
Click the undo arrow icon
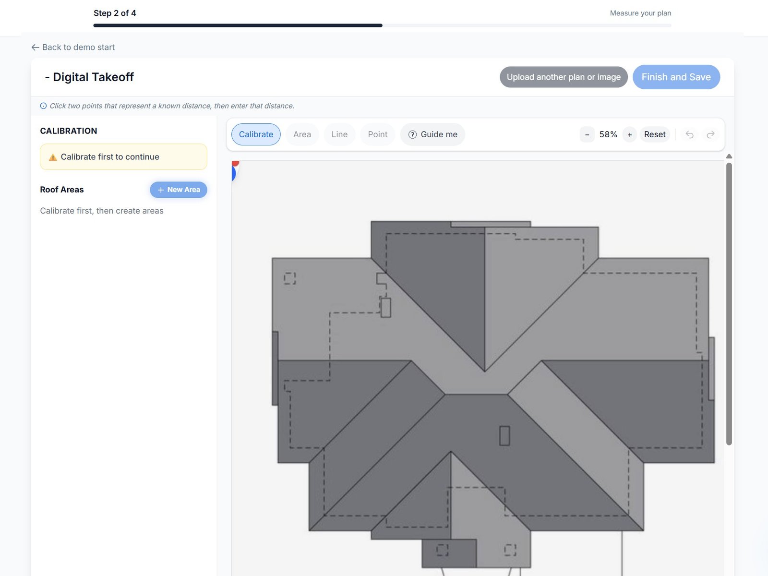(x=689, y=134)
